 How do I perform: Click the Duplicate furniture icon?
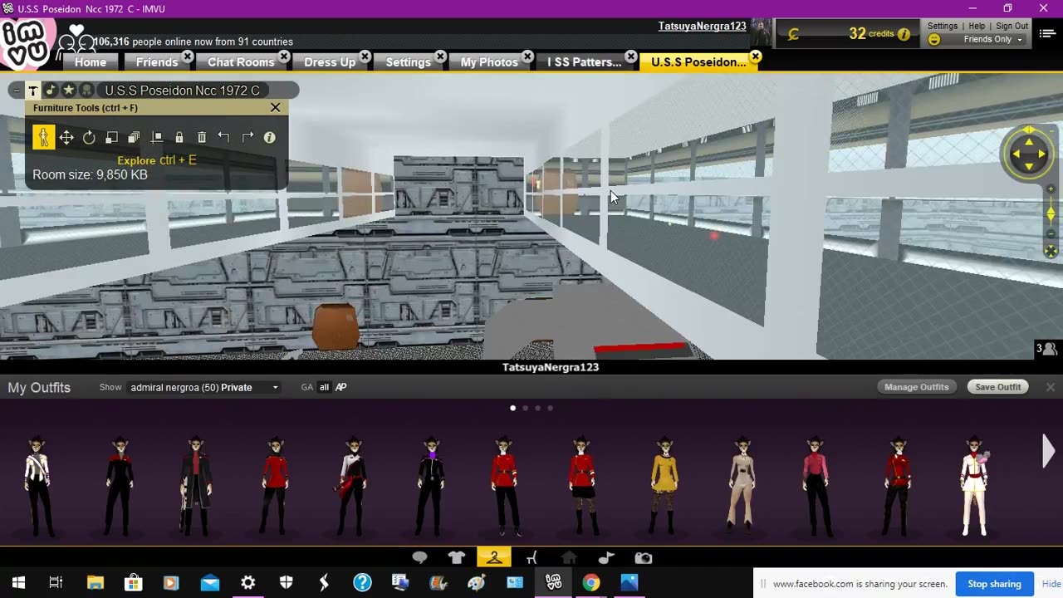tap(134, 137)
